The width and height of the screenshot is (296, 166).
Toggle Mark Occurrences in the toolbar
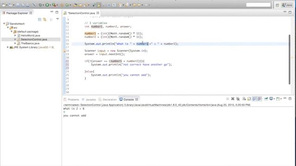[x=99, y=5]
